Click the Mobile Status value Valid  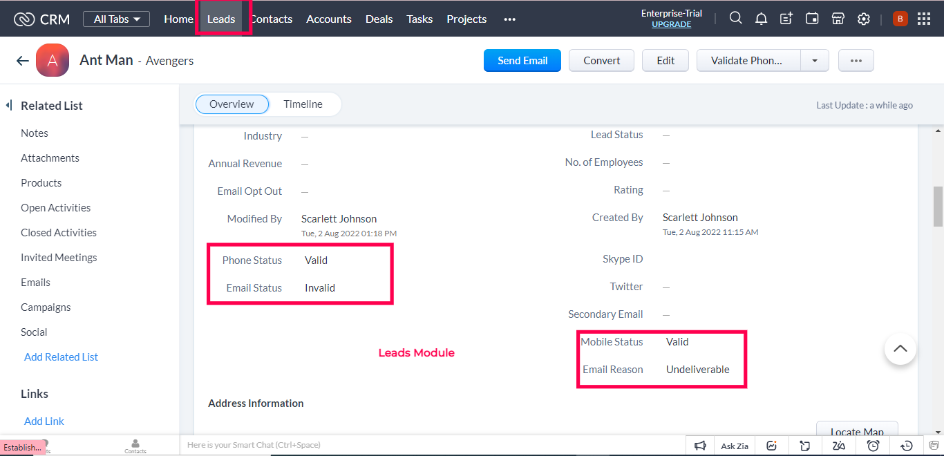(x=677, y=342)
